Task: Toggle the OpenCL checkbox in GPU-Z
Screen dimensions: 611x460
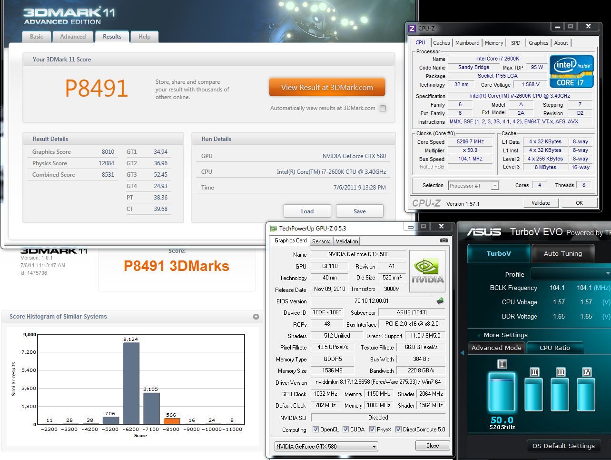Action: [315, 429]
